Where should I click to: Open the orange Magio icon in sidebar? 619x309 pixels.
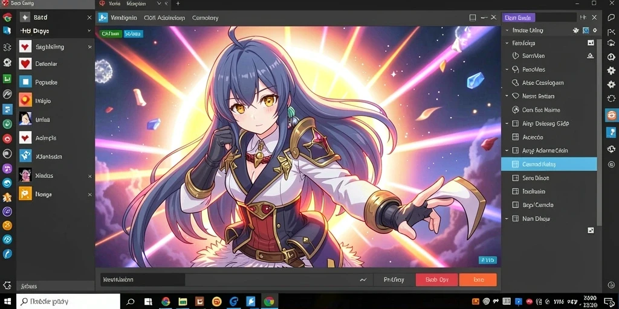point(25,101)
